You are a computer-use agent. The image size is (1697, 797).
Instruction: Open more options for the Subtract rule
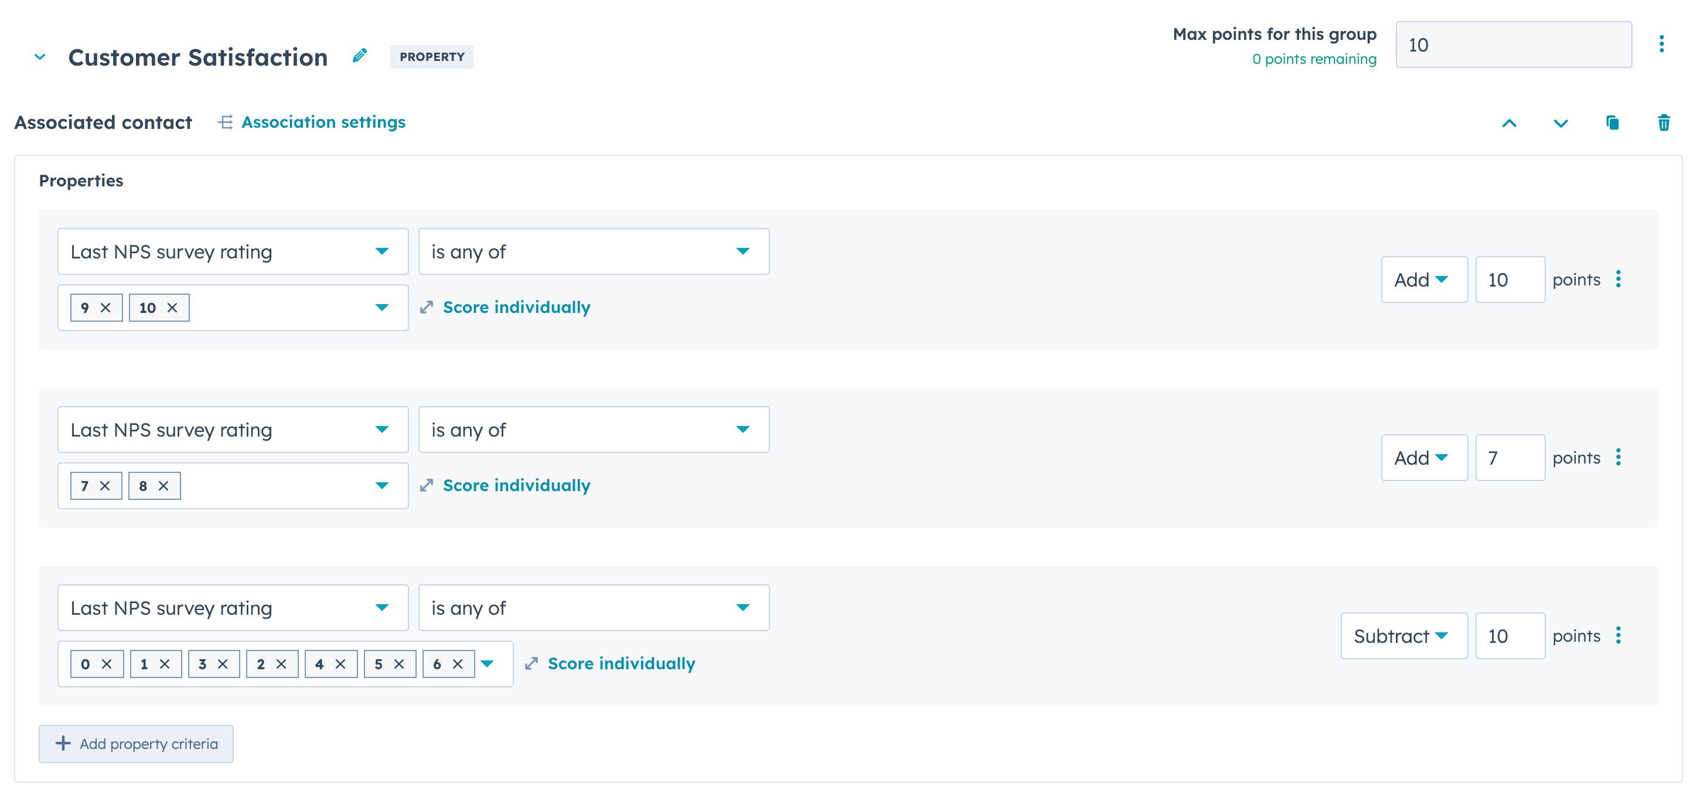tap(1618, 636)
